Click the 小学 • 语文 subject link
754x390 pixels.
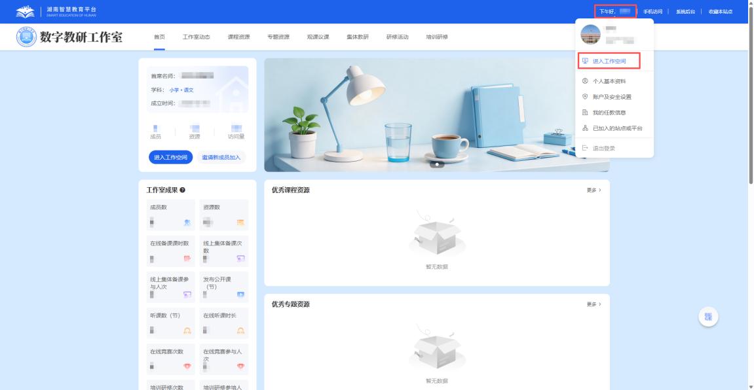coord(181,90)
